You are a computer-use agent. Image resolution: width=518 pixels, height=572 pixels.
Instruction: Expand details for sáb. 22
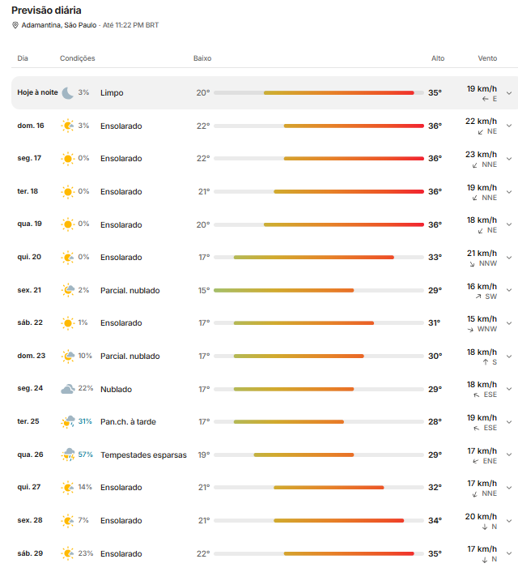(509, 323)
